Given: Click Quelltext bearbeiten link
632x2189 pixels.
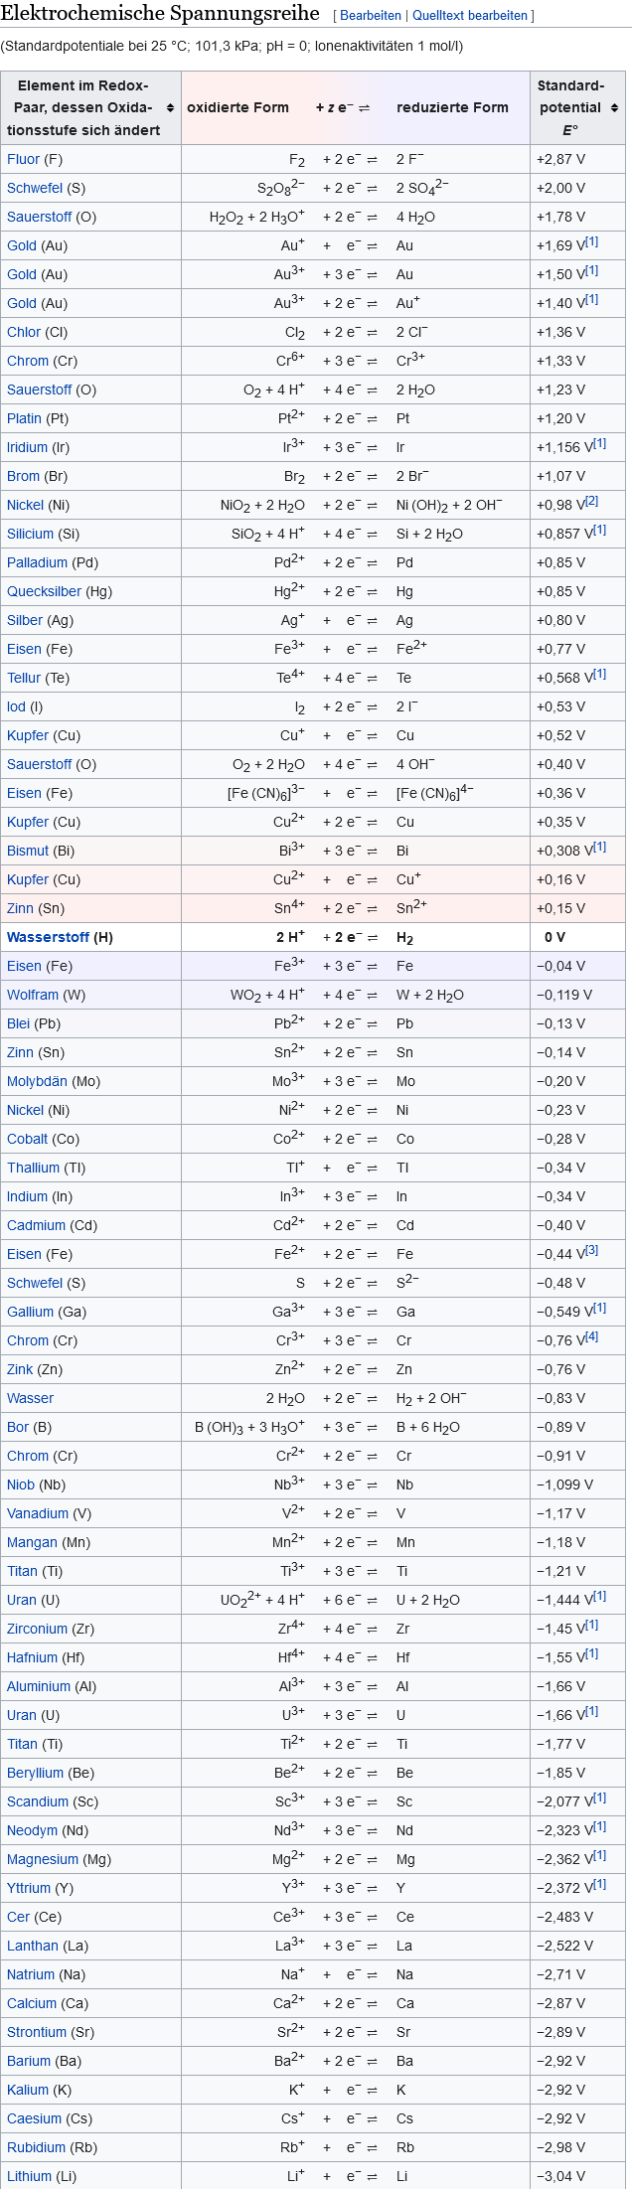Looking at the screenshot, I should click(x=470, y=16).
